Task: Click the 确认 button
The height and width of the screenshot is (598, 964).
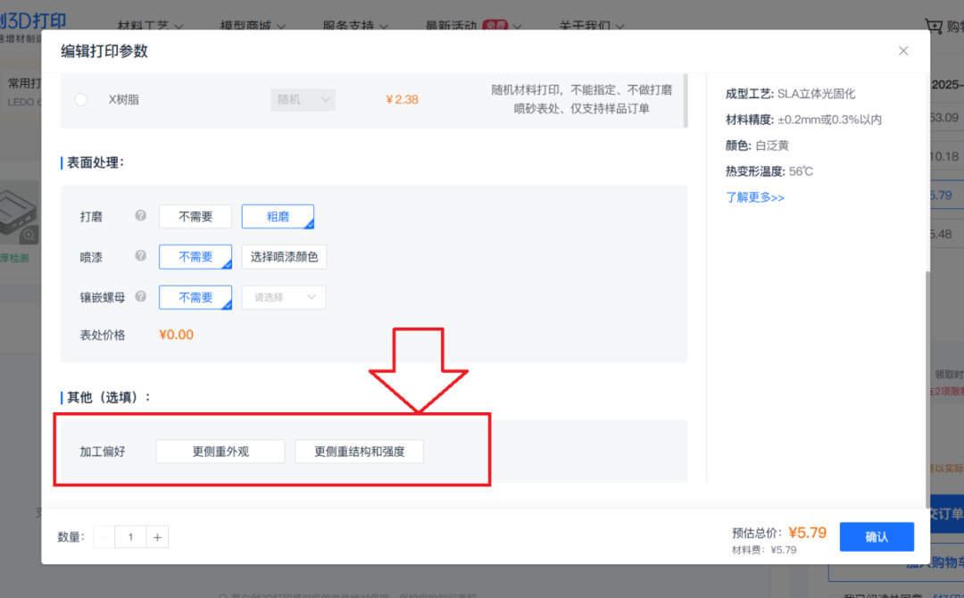Action: 877,536
